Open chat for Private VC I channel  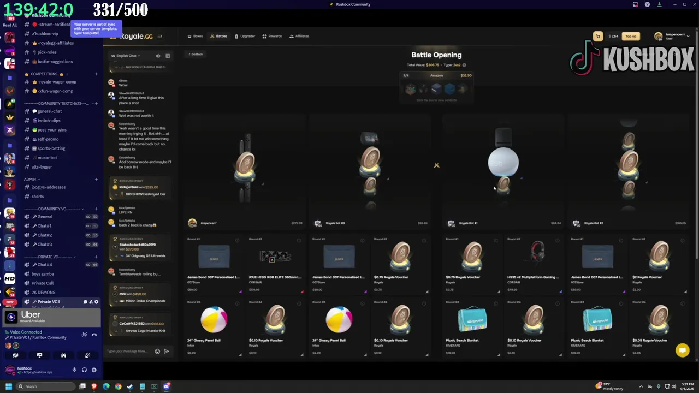tap(85, 302)
